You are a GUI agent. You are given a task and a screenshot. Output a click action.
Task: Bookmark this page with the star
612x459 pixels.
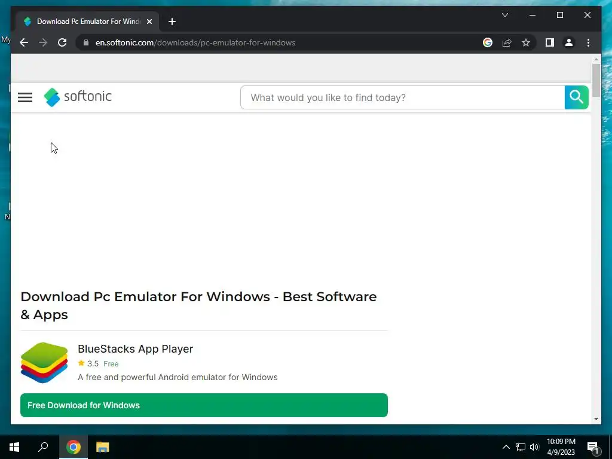tap(526, 42)
